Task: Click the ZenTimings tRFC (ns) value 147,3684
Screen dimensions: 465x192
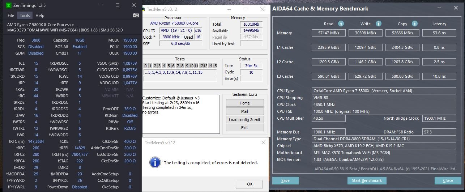Action: coord(36,141)
